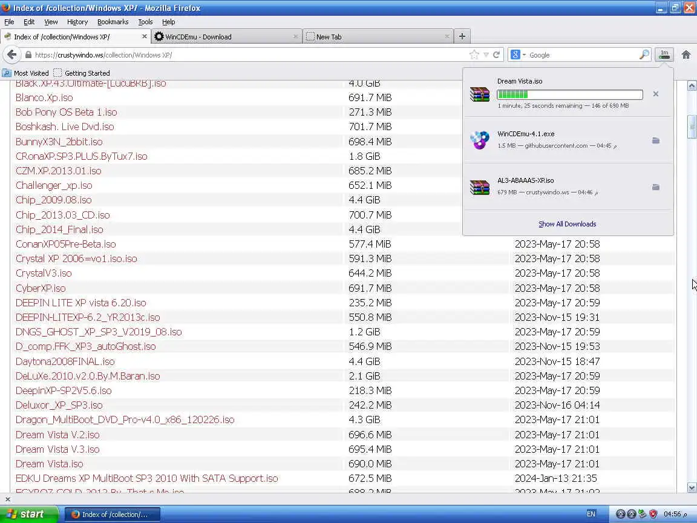Open the History menu
Screen dimensions: 697x523
(x=77, y=22)
